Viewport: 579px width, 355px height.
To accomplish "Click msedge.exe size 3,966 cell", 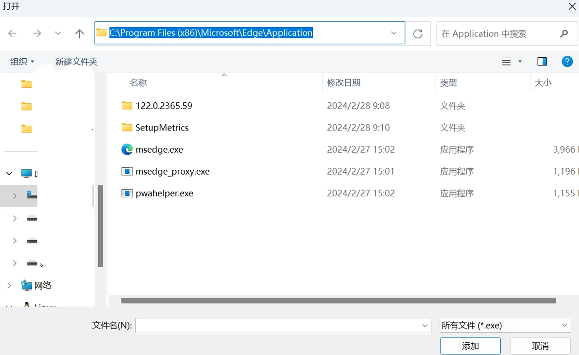I will click(x=564, y=149).
